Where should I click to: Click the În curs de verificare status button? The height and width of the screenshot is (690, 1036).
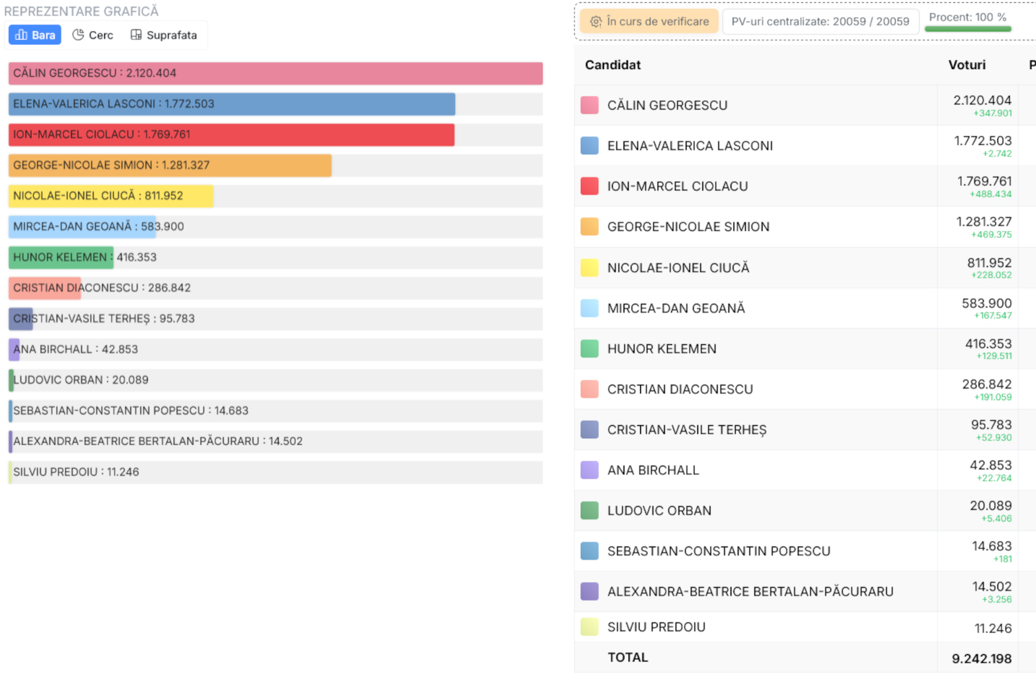[x=649, y=22]
